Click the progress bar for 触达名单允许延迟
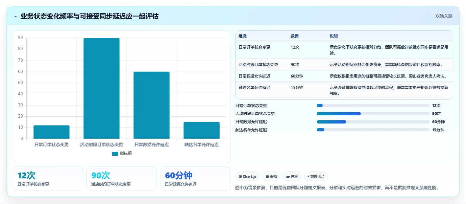Viewport: 466px width, 204px height. (373, 130)
